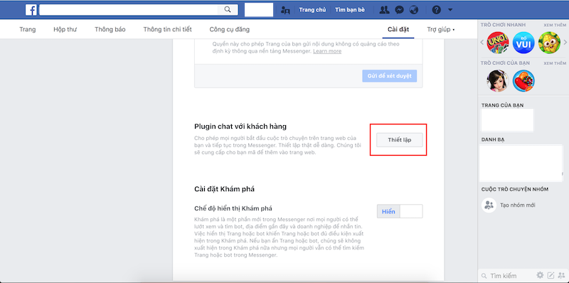Open the Friend Requests icon
This screenshot has width=569, height=283.
(384, 10)
